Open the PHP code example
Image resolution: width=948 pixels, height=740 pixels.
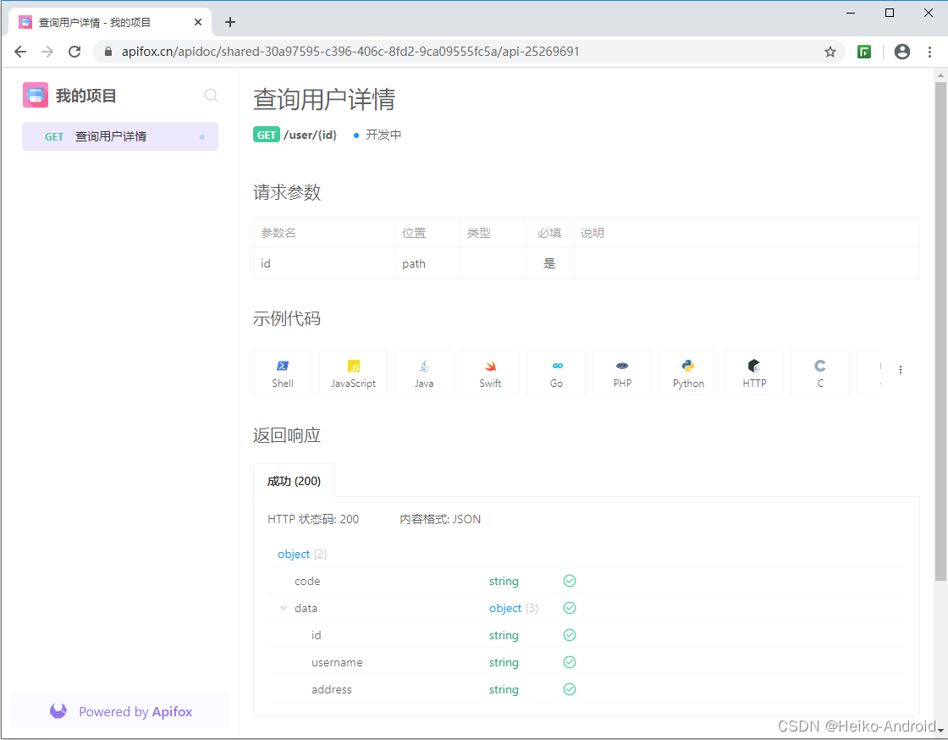point(622,373)
